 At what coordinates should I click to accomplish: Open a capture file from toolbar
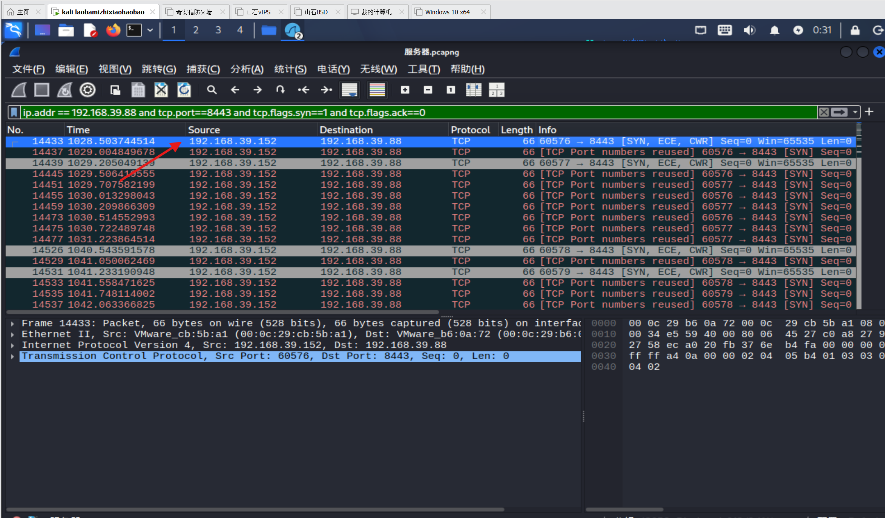point(115,90)
